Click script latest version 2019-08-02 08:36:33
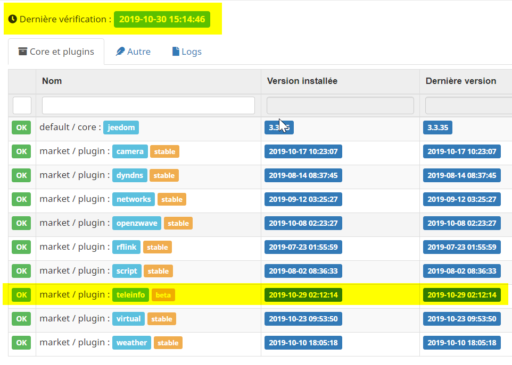Image resolution: width=512 pixels, height=365 pixels. (462, 271)
